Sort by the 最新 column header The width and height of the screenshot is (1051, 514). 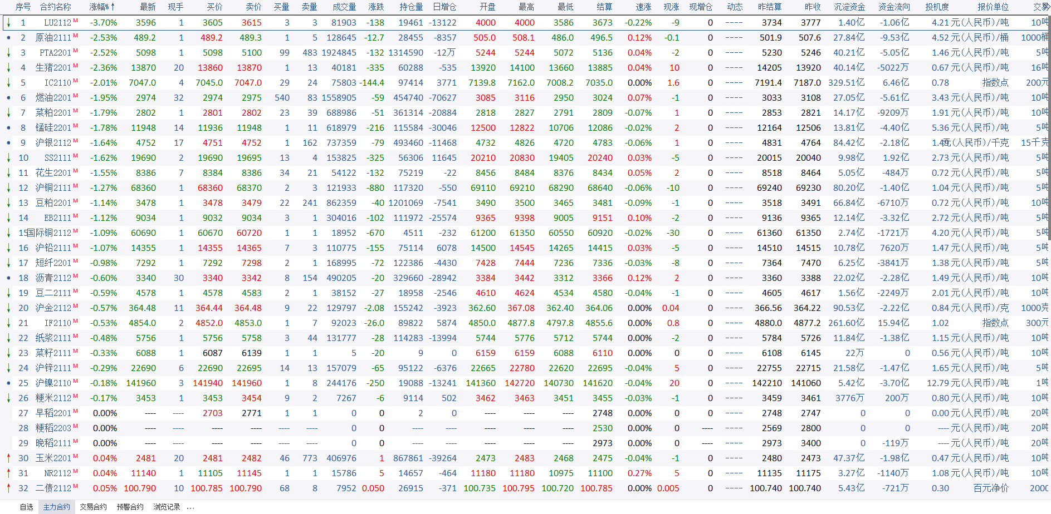tap(148, 7)
